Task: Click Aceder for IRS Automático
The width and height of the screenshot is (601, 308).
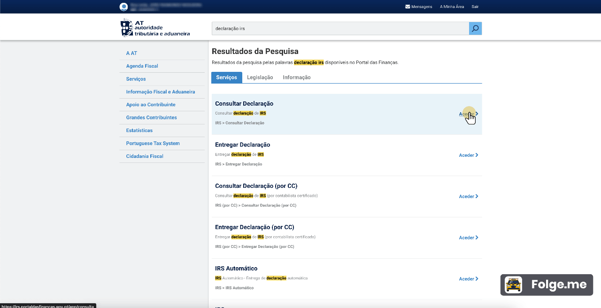Action: pos(468,279)
